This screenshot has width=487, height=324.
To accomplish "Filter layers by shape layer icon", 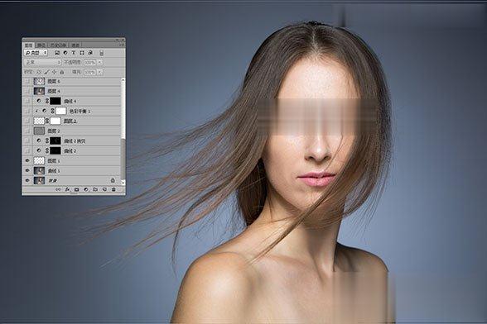I will click(x=82, y=53).
